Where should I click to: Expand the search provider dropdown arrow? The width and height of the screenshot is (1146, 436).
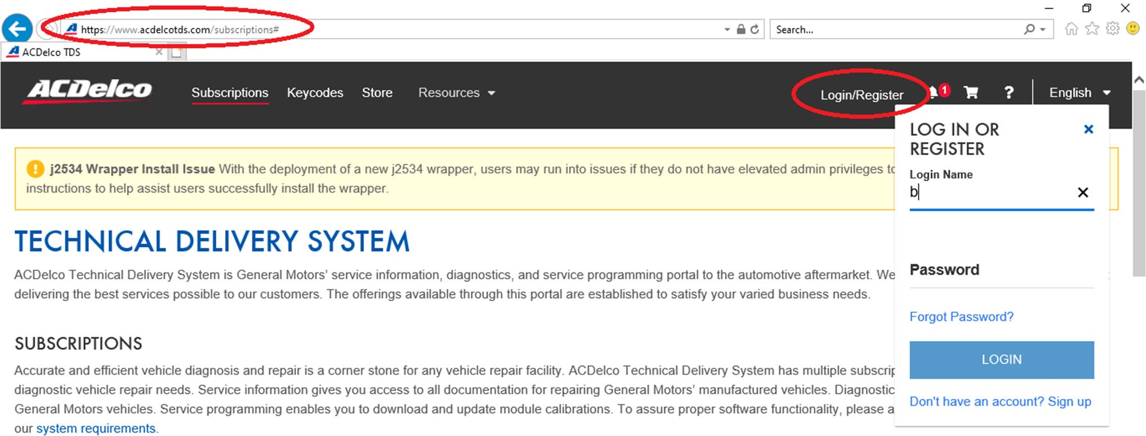pyautogui.click(x=1043, y=29)
